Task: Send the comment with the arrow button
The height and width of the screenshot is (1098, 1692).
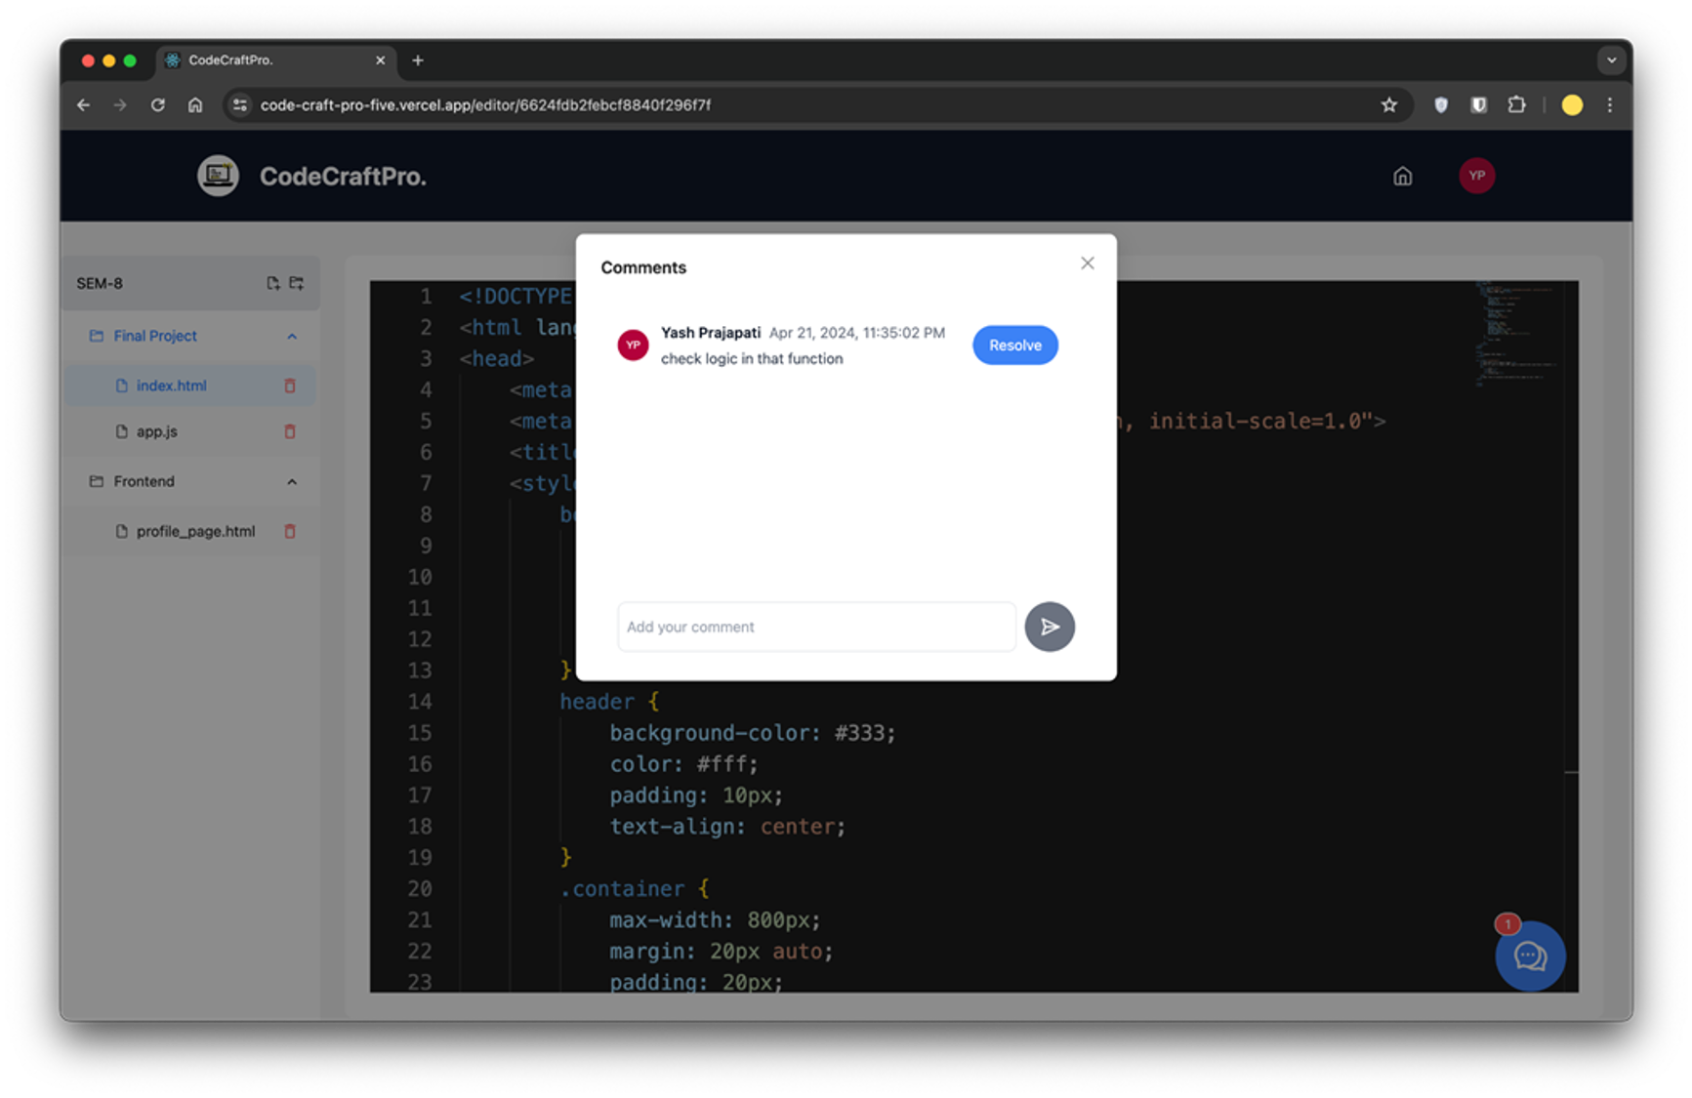Action: point(1050,627)
